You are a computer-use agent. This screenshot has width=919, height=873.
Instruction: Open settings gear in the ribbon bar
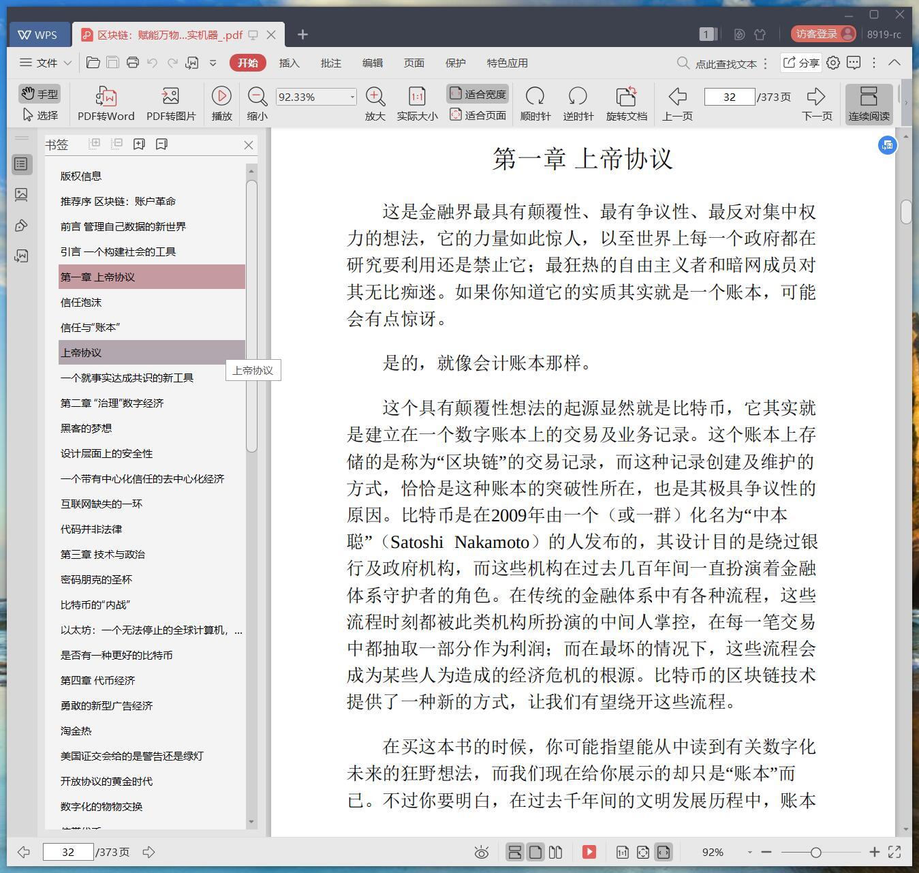point(833,63)
